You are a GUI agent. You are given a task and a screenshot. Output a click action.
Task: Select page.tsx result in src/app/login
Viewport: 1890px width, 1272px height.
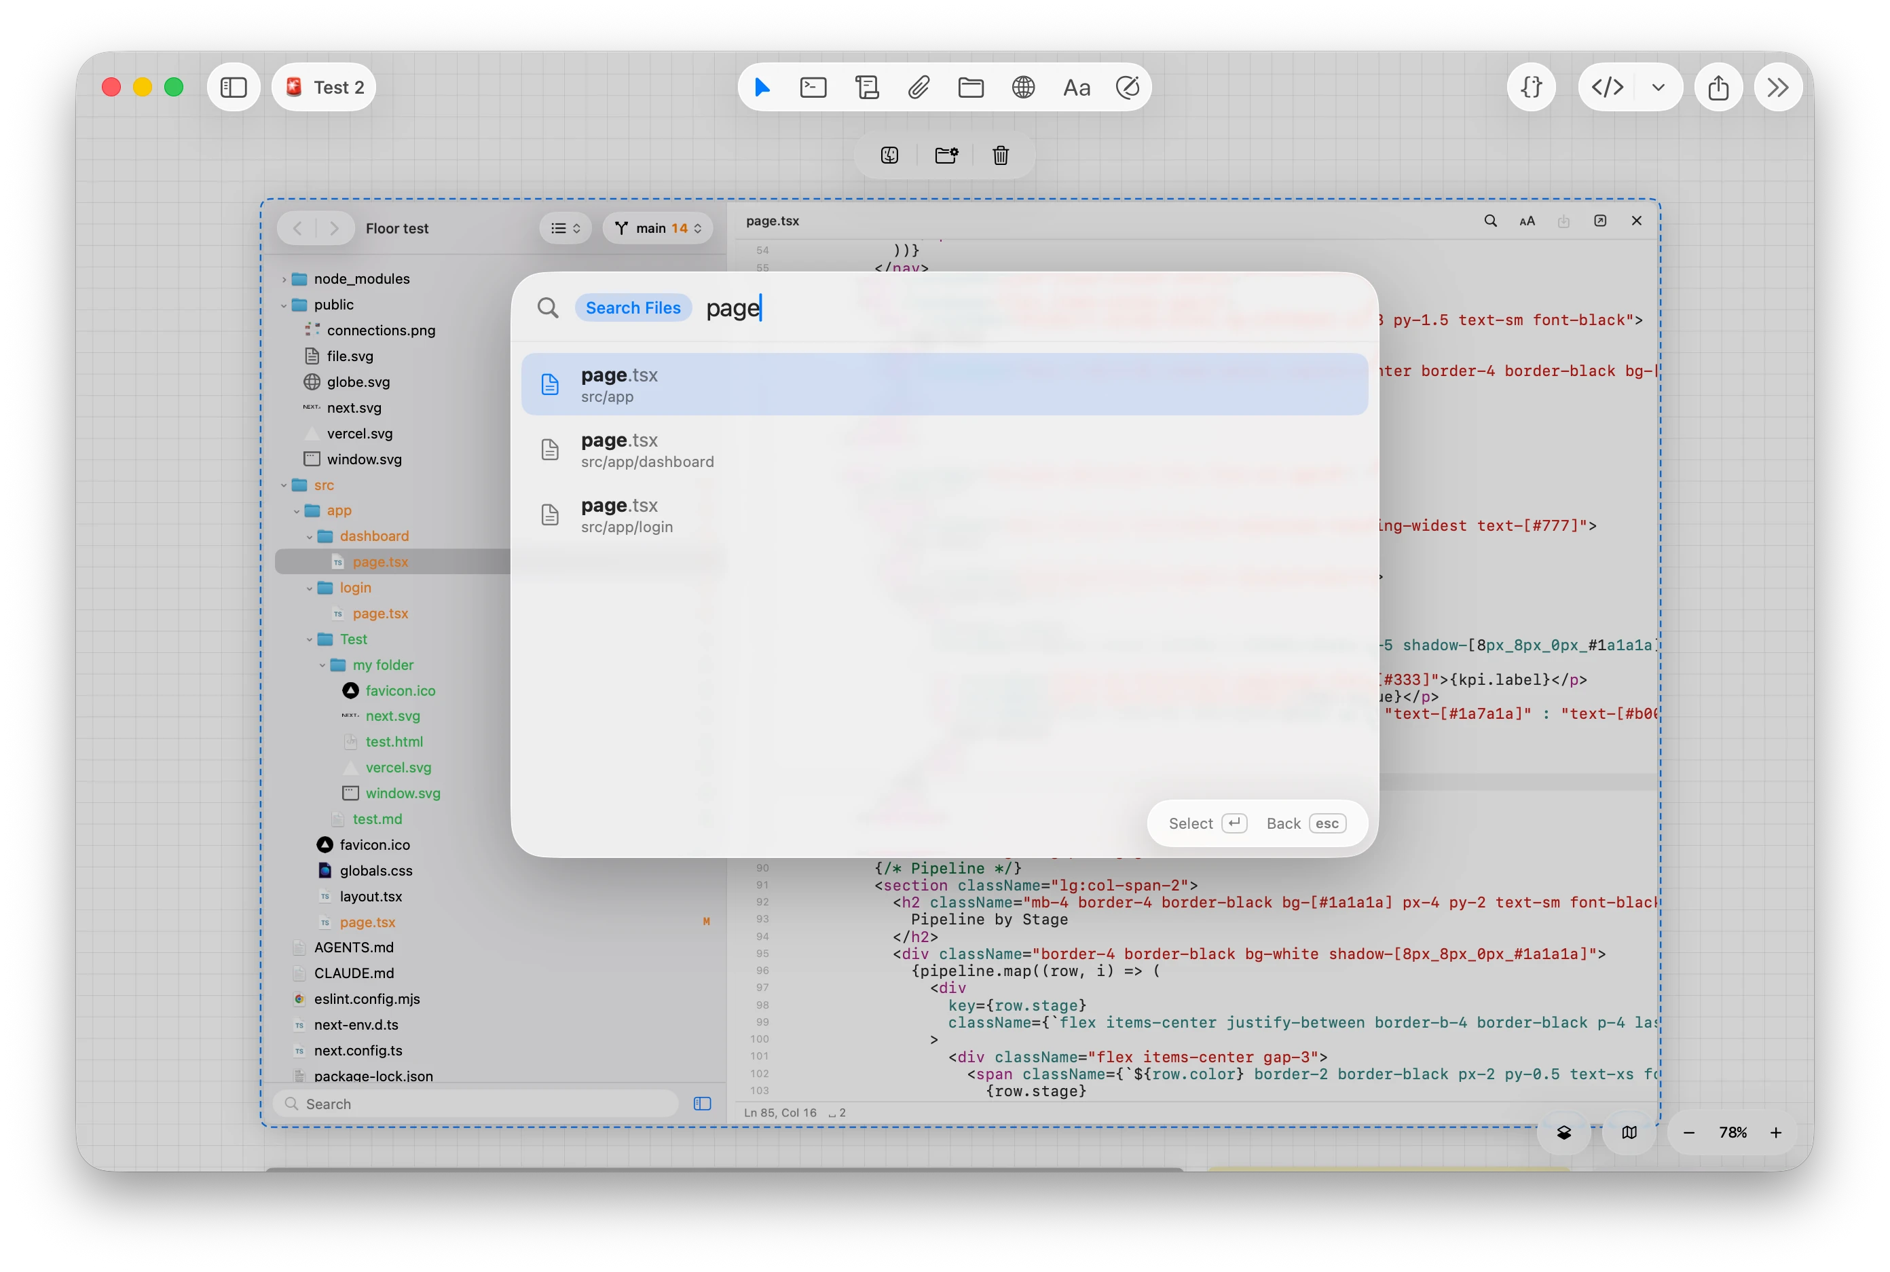pos(944,515)
